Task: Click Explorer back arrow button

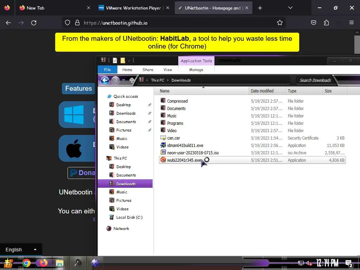Action: 105,81
